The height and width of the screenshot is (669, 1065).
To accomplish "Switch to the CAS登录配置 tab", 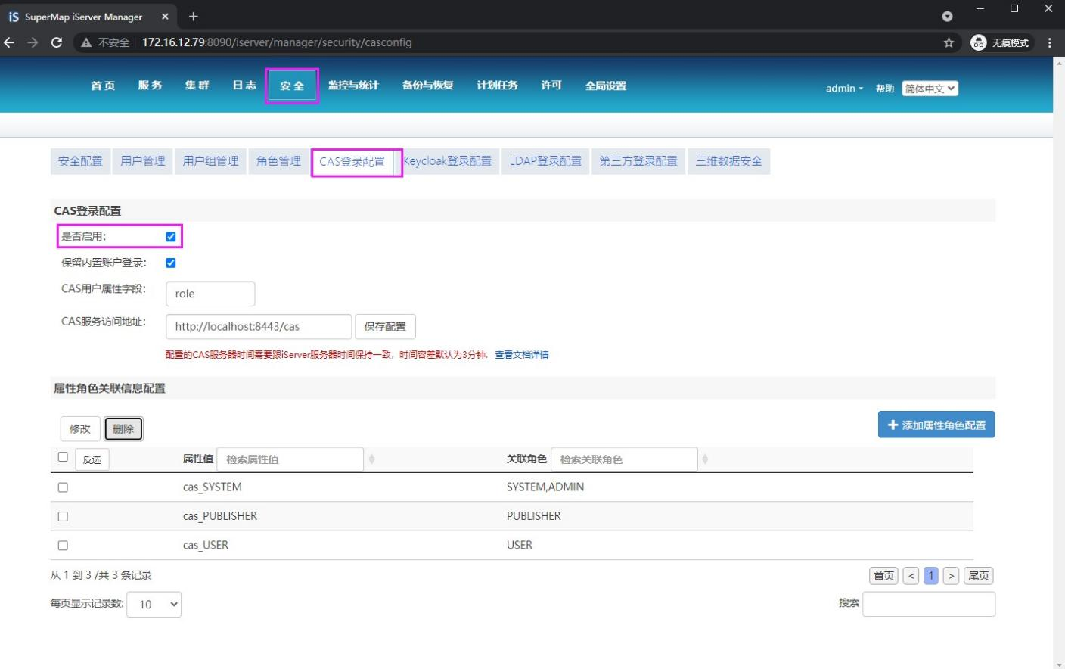I will pyautogui.click(x=352, y=162).
